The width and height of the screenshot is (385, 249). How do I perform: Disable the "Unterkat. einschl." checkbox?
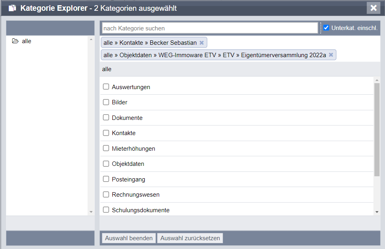point(327,27)
